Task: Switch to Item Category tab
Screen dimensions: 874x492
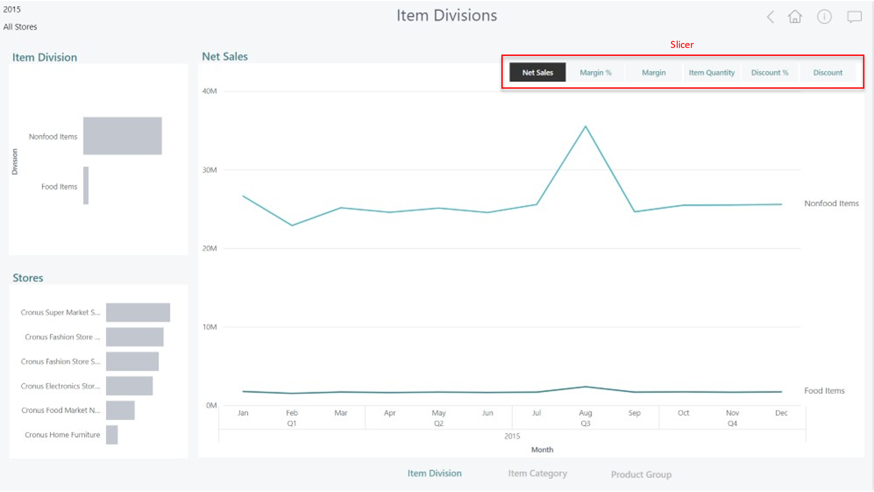Action: [x=537, y=473]
